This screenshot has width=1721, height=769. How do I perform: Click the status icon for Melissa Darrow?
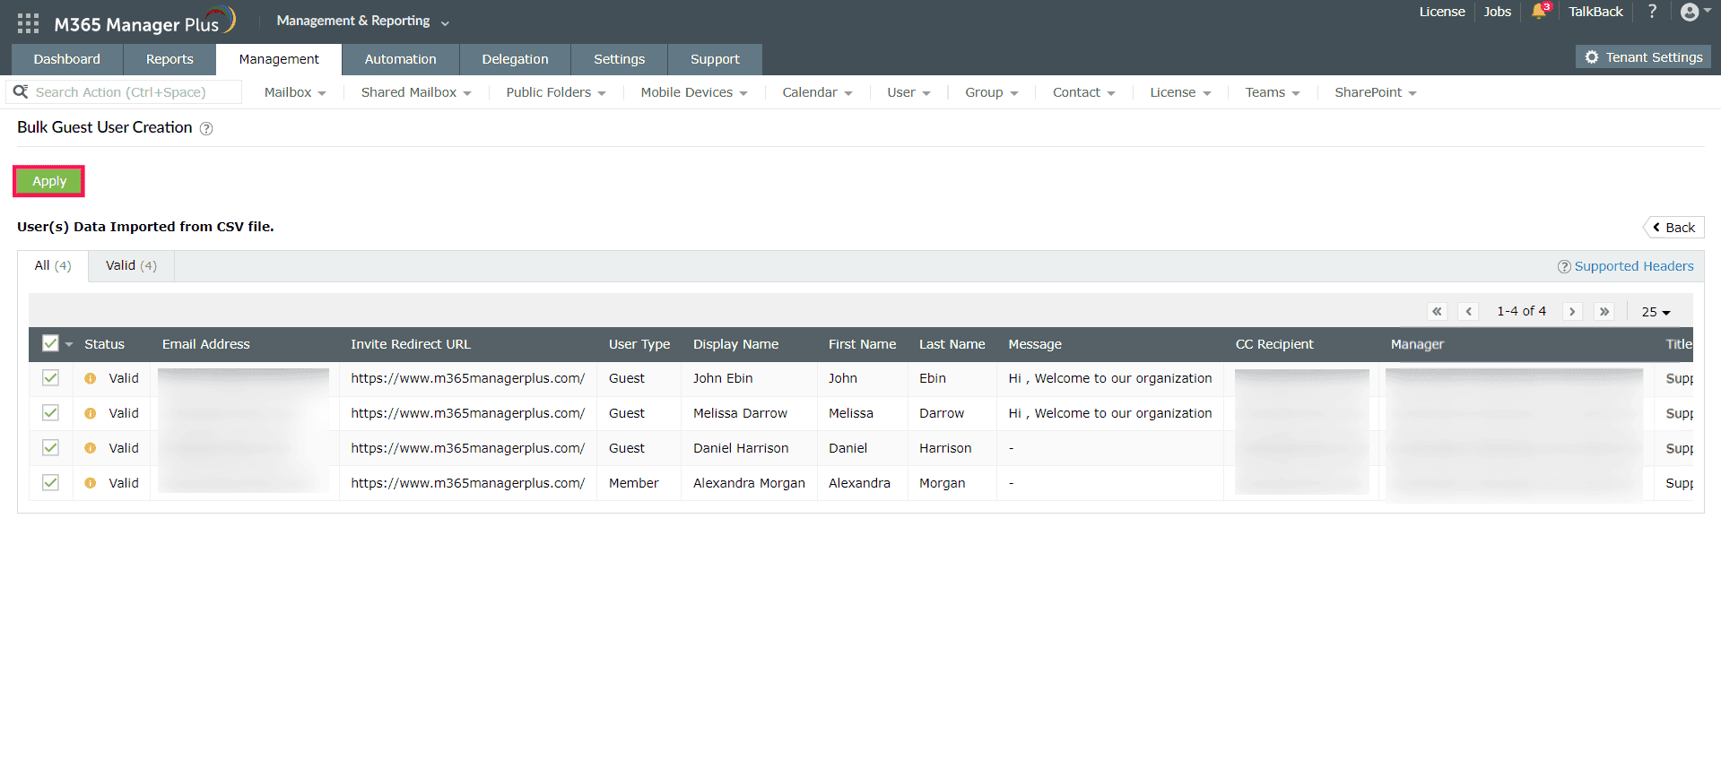pyautogui.click(x=91, y=414)
